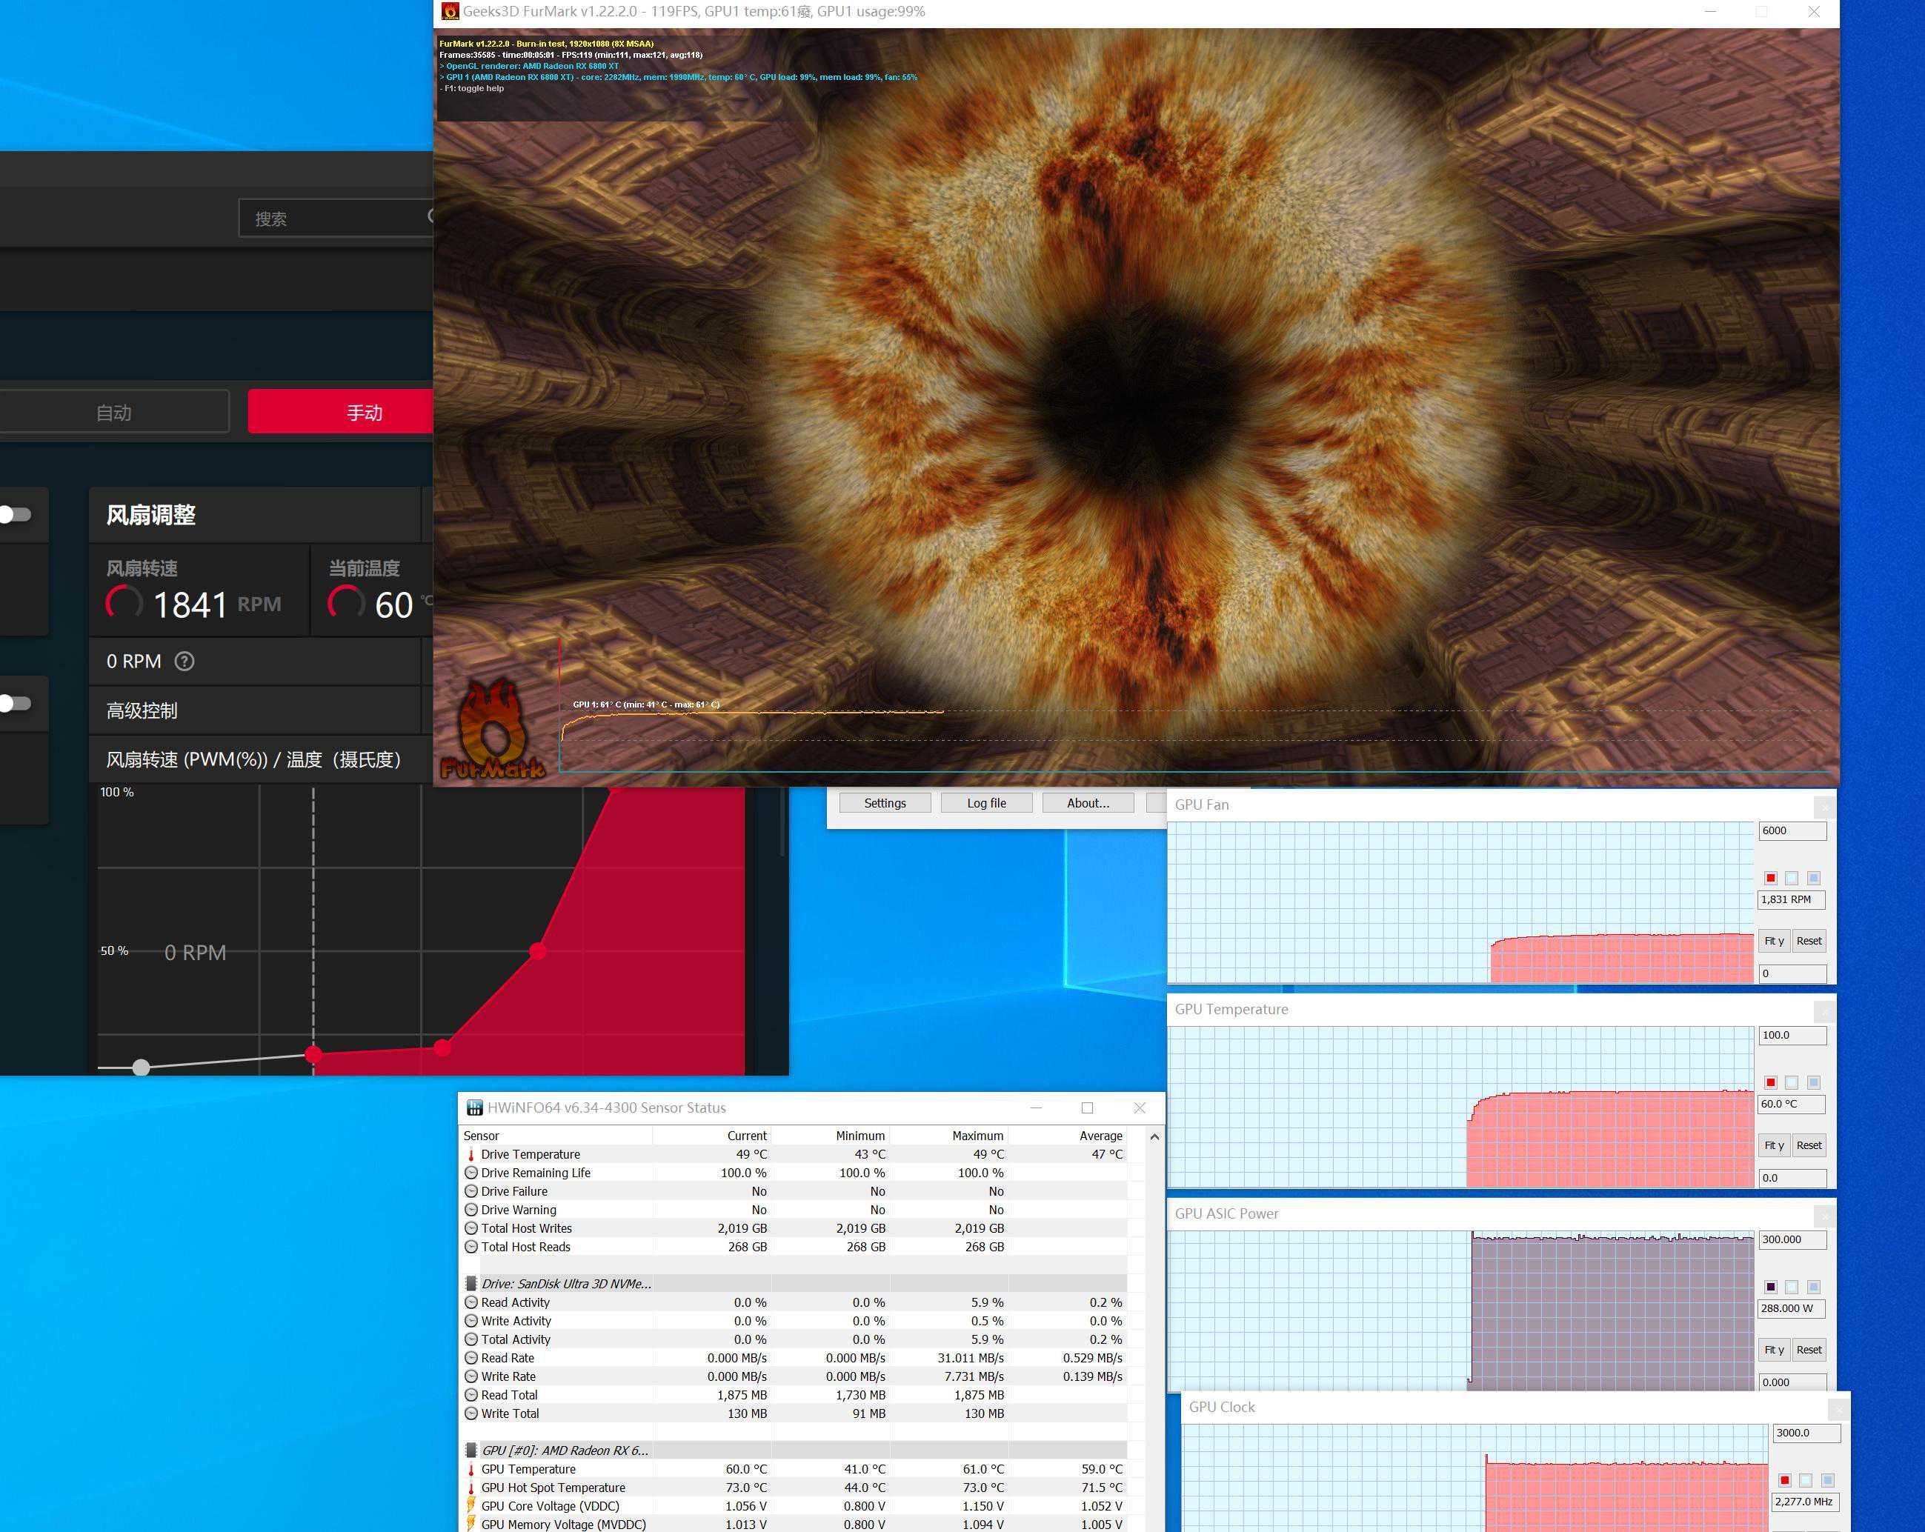Toggle the upper switch left of fan tuning
The width and height of the screenshot is (1925, 1532).
pyautogui.click(x=16, y=514)
